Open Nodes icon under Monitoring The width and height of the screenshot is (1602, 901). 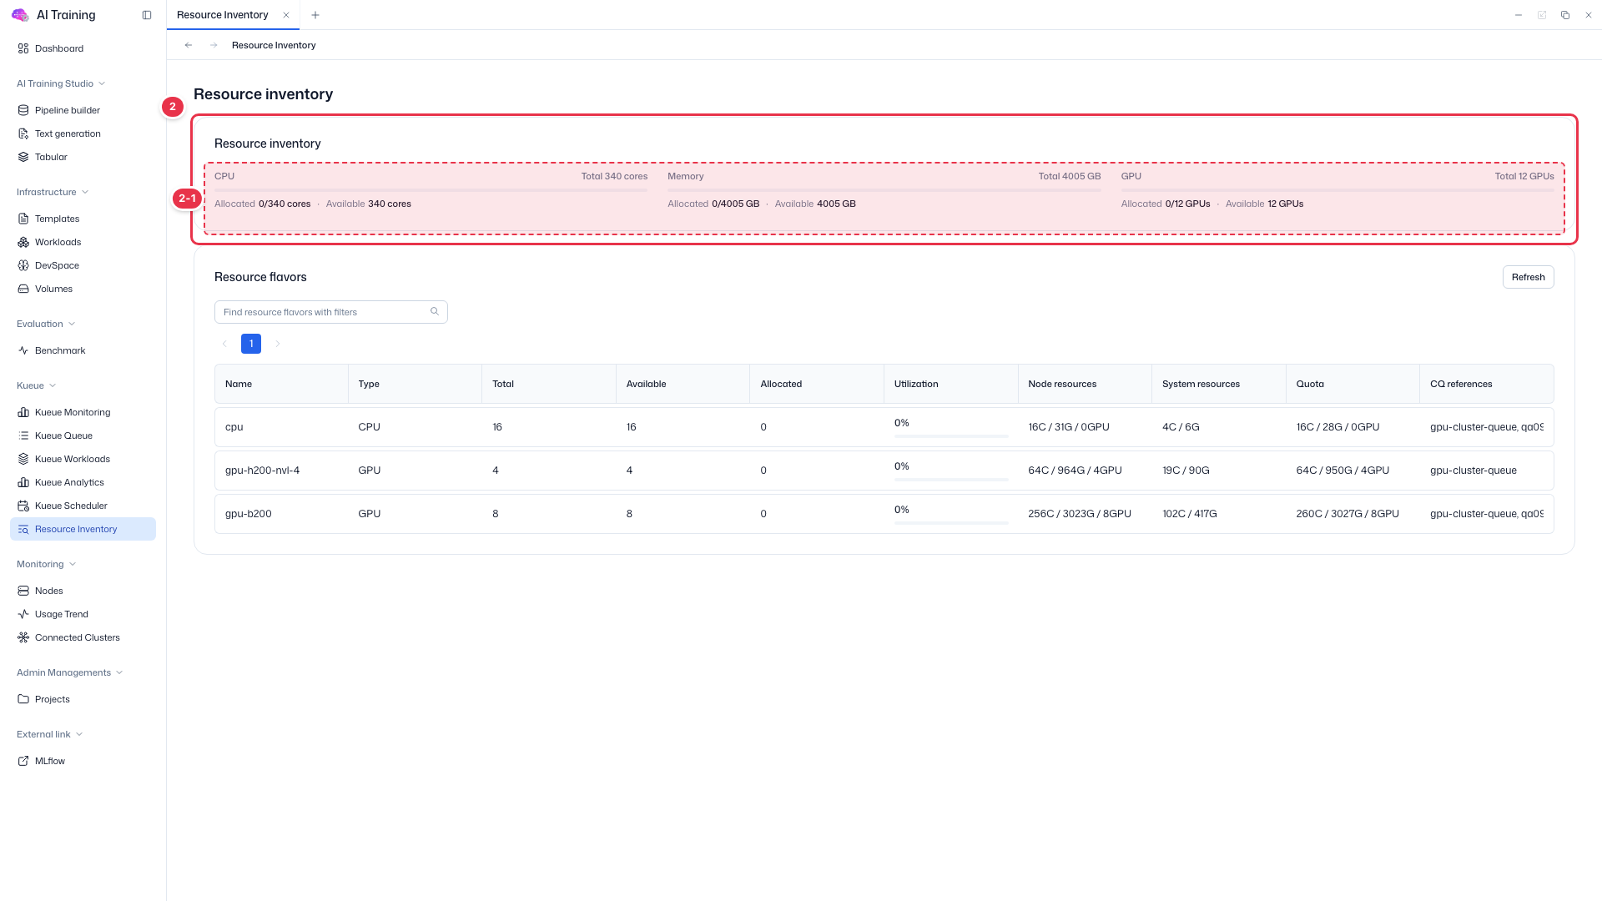coord(23,591)
